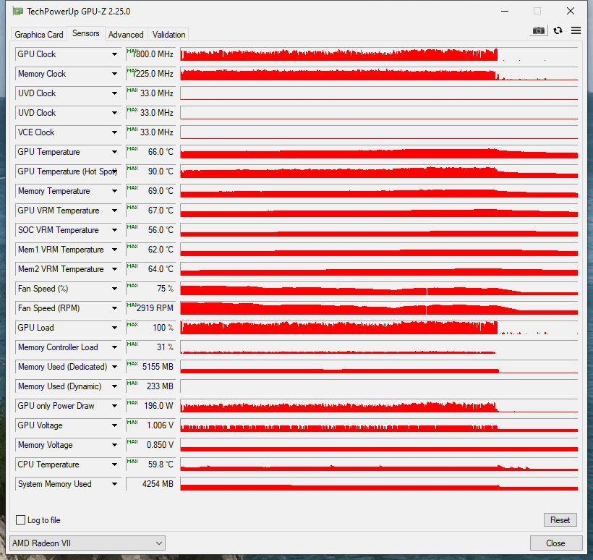593x560 pixels.
Task: Click the Memory Voltage 0.850 V reading
Action: click(150, 445)
